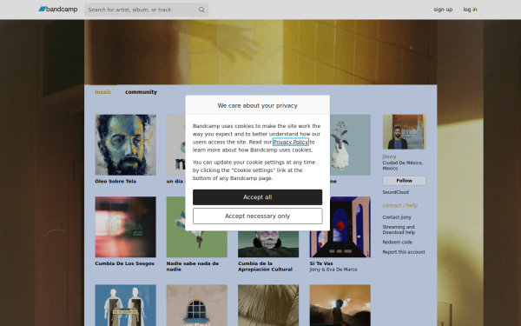Viewport: 521px width, 326px height.
Task: Open the contact / help heading link
Action: [x=399, y=205]
